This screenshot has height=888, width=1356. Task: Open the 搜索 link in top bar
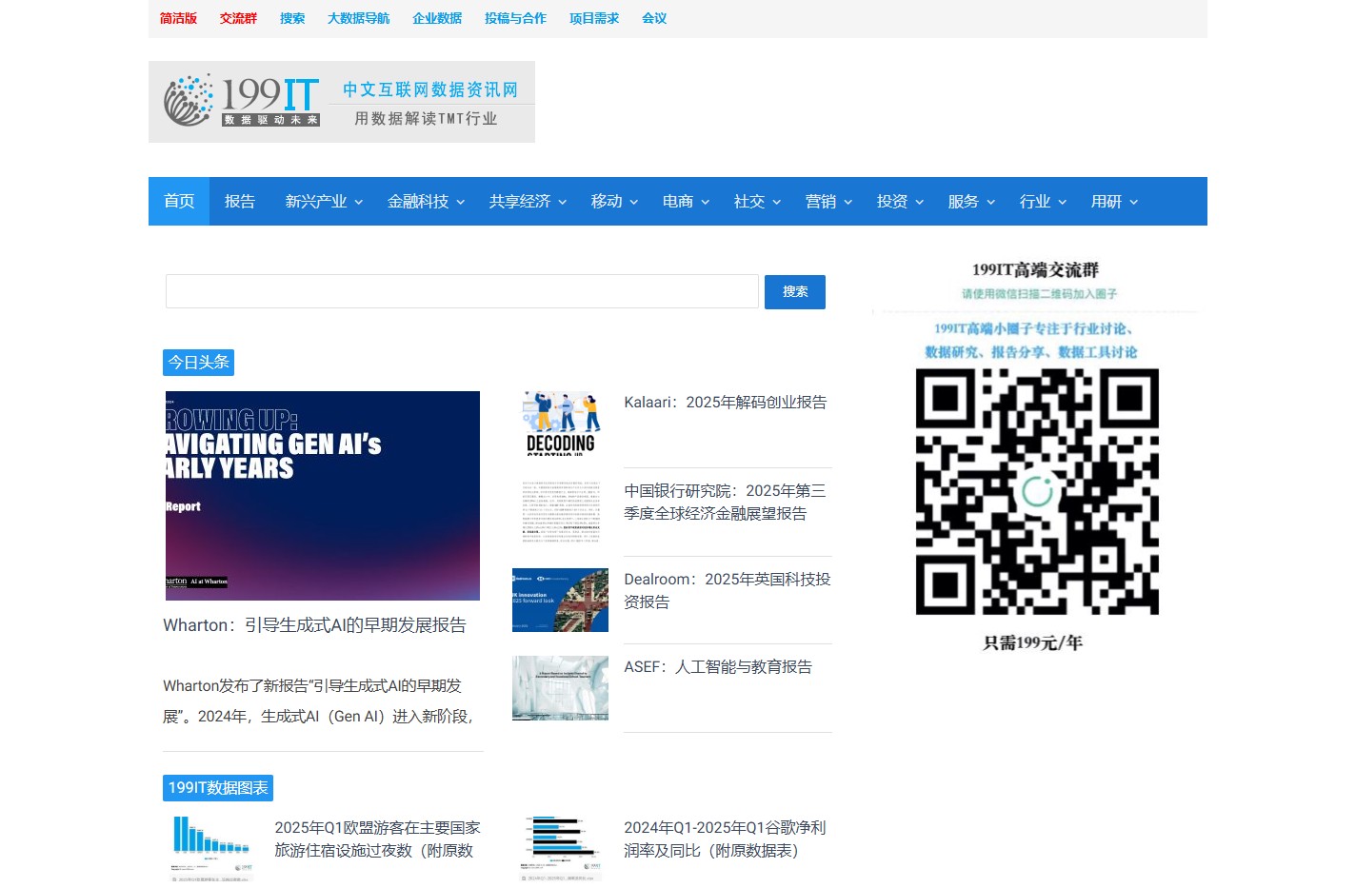pyautogui.click(x=292, y=18)
